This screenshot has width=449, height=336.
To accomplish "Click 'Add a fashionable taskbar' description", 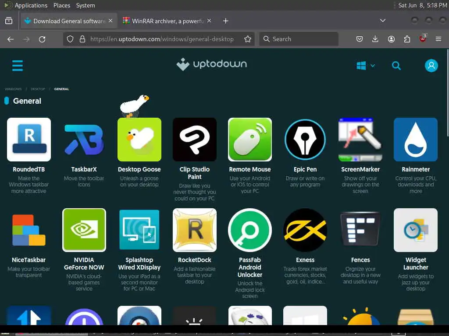I will pos(195,275).
